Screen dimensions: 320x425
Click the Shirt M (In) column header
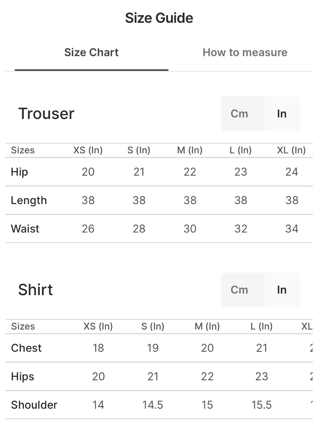(x=207, y=326)
